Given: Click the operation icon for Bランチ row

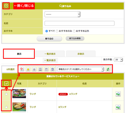Looking at the screenshot, I should 118,107.
